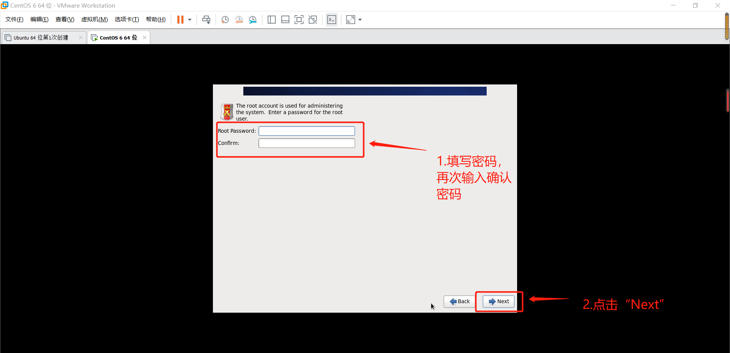Click the root account shield icon
The height and width of the screenshot is (353, 730).
[x=227, y=112]
